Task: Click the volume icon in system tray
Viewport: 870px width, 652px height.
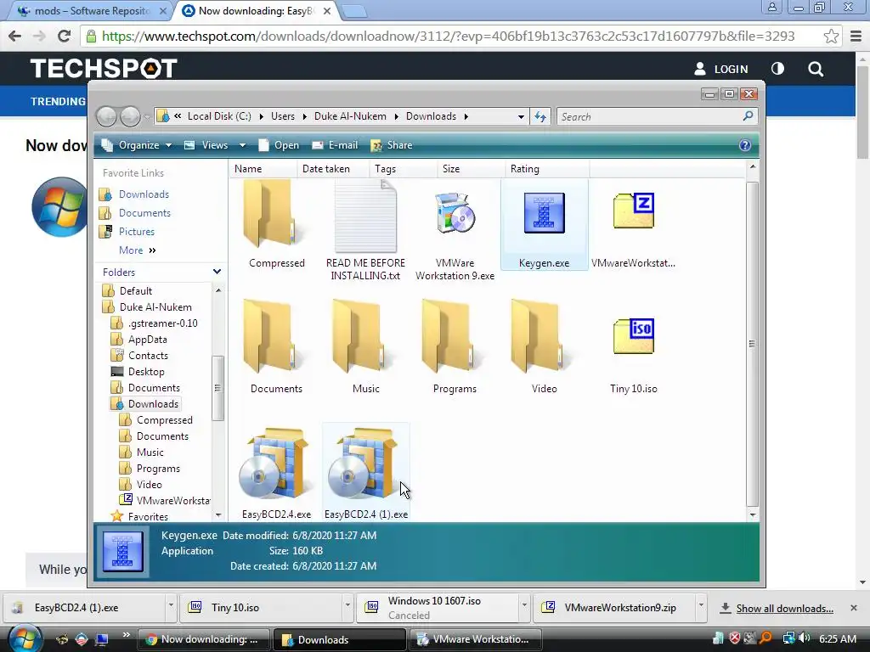Action: [x=805, y=638]
